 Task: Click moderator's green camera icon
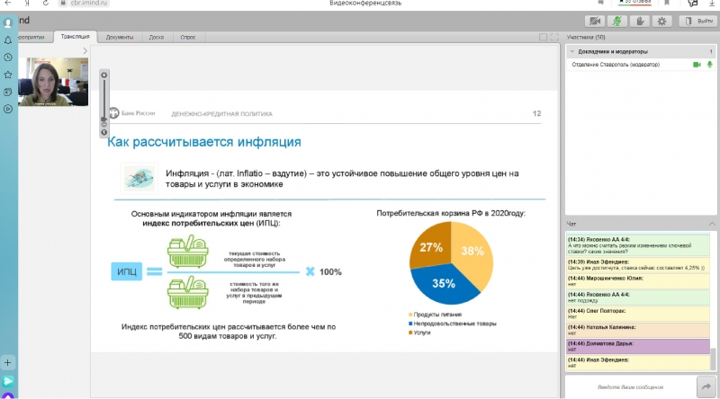697,65
